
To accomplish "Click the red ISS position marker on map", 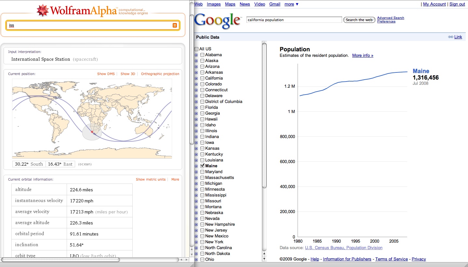I will click(92, 132).
